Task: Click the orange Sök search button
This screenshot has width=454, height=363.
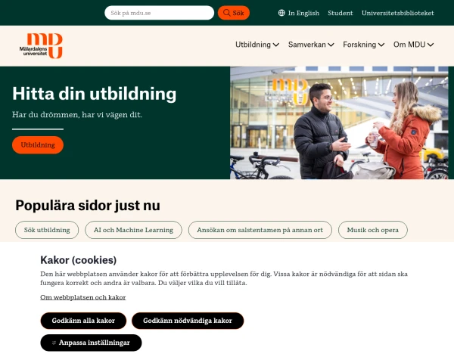Action: 233,13
